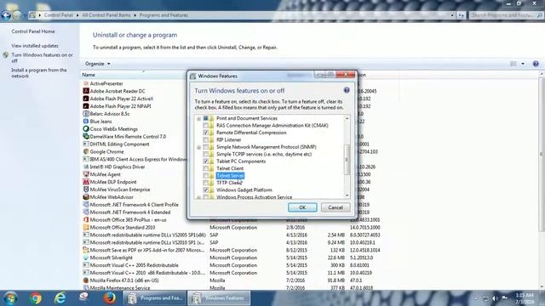Expand All Control Panel Items breadcrumb arrow
The height and width of the screenshot is (306, 545).
tap(135, 15)
